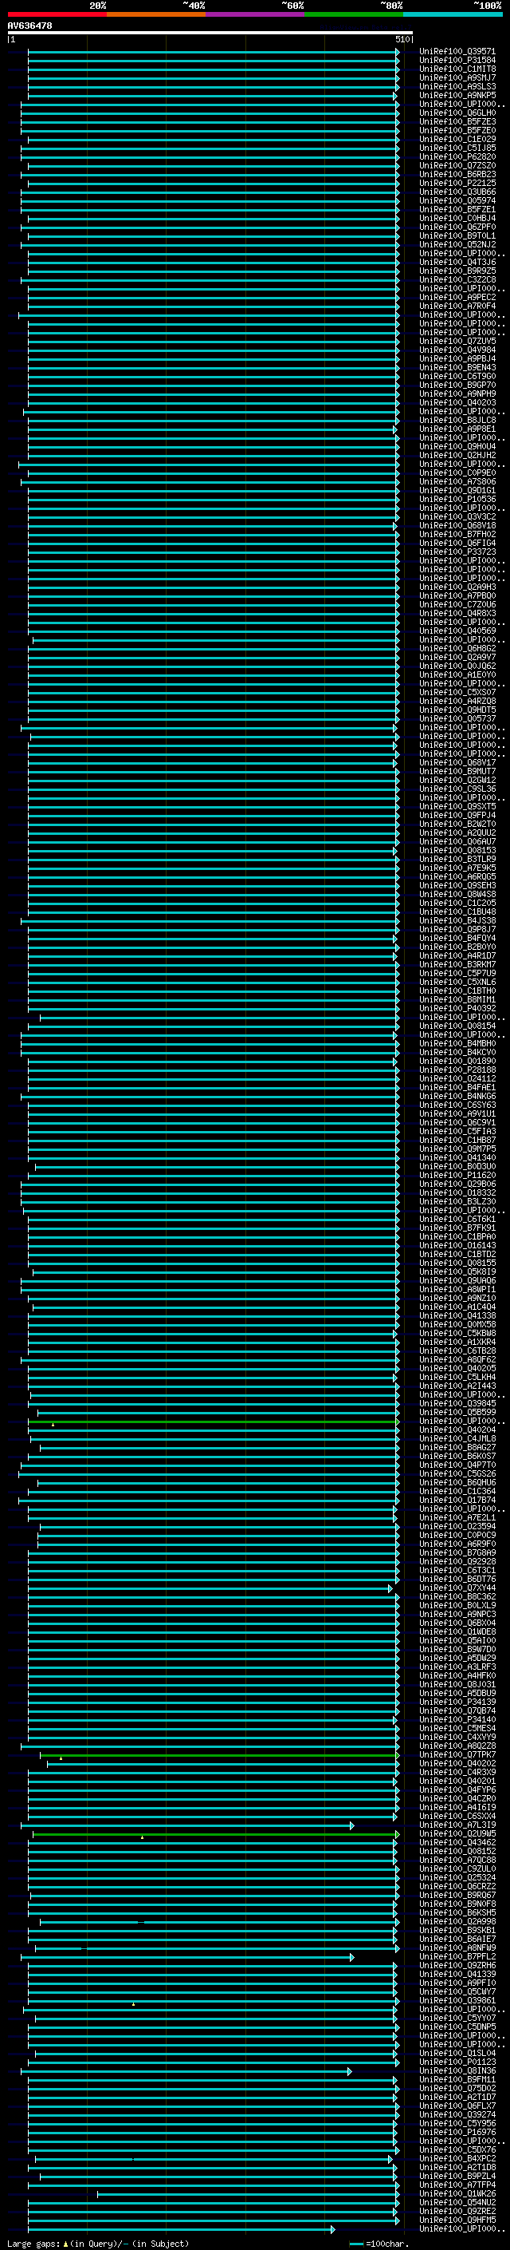510x2250 pixels.
Task: Select the UniRef100_B6RB23 label
Action: pyautogui.click(x=457, y=175)
